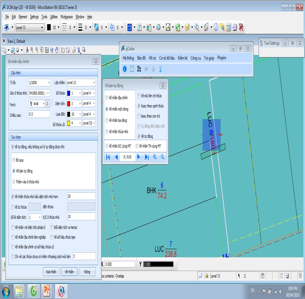This screenshot has height=299, width=305.
Task: Jump to first parcel with the navigation arrow
Action: point(108,157)
